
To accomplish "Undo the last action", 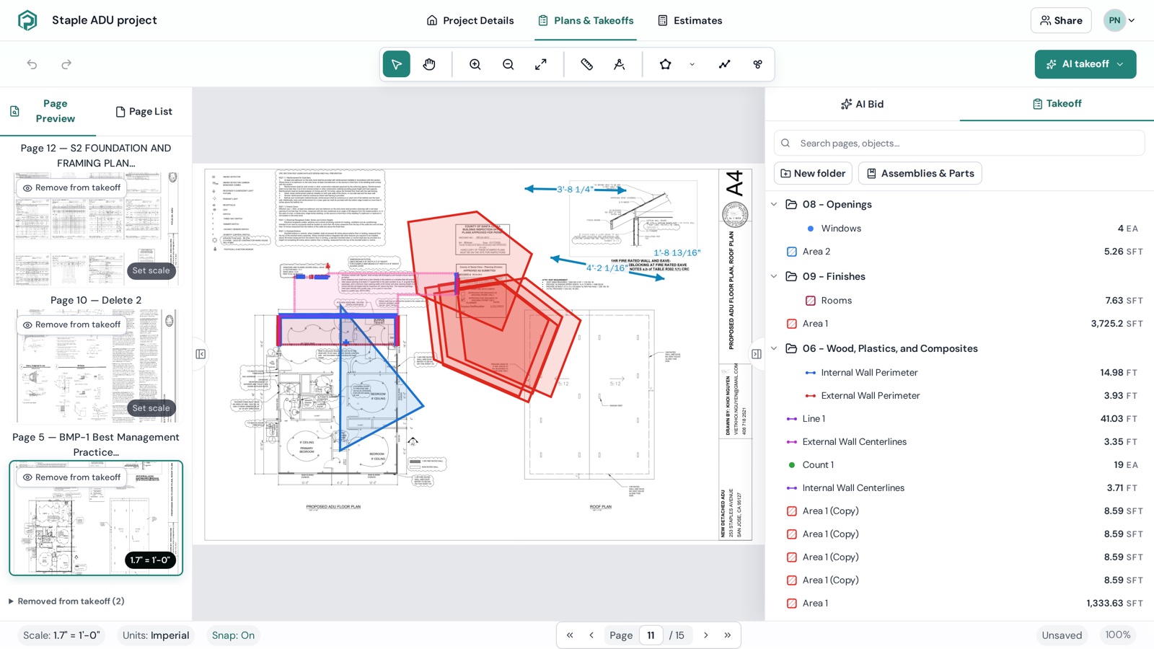I will click(32, 64).
